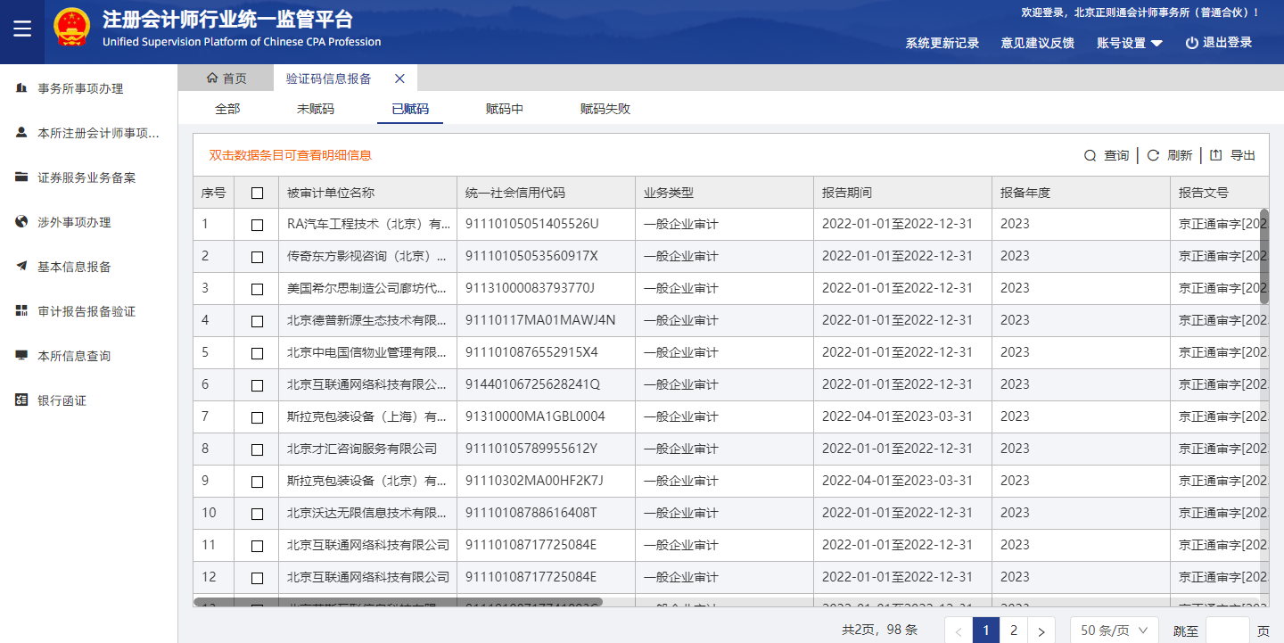Screen dimensions: 1284x643
Task: Open 系统更新记录 link
Action: click(x=942, y=43)
